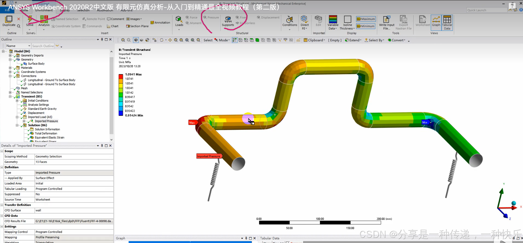Viewport: 523px width, 243px height.
Task: Open the Clipboard dropdown
Action: [314, 40]
